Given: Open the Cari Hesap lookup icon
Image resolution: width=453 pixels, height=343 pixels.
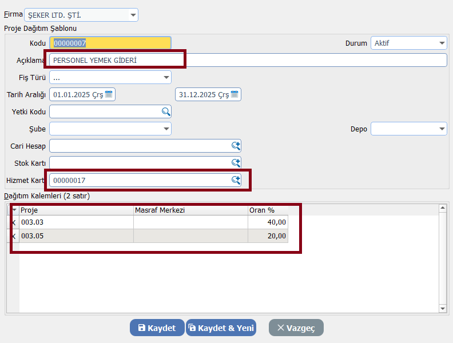Looking at the screenshot, I should (x=235, y=146).
